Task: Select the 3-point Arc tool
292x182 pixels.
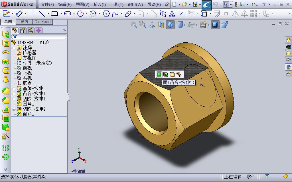Action: [93, 14]
